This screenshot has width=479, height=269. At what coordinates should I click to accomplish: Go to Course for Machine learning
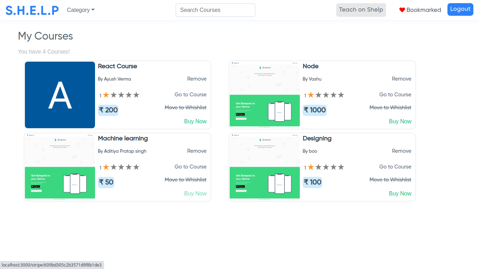[190, 167]
